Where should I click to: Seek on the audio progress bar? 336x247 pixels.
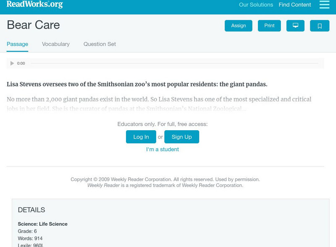click(x=174, y=63)
